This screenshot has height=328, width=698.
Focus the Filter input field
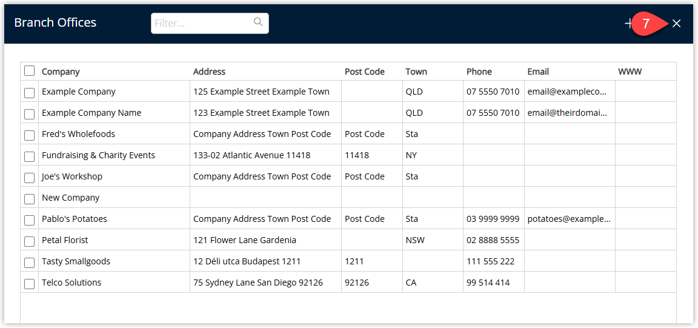(x=210, y=23)
